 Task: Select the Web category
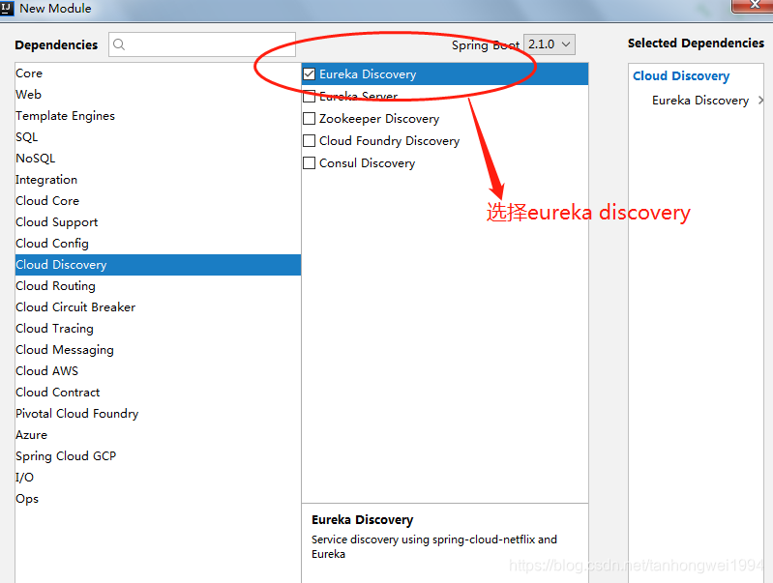tap(158, 94)
